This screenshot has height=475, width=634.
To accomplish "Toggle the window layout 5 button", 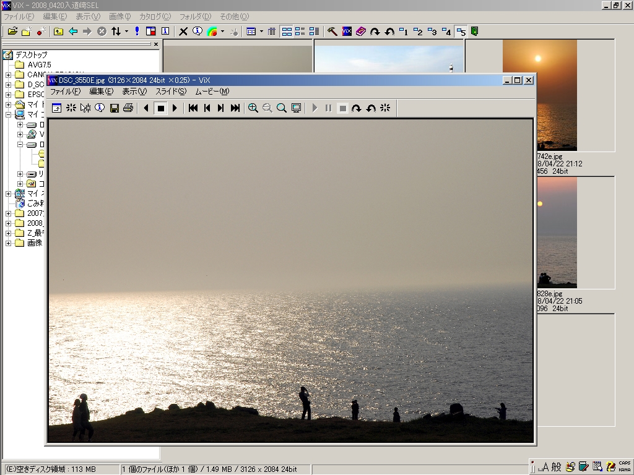I will [461, 32].
